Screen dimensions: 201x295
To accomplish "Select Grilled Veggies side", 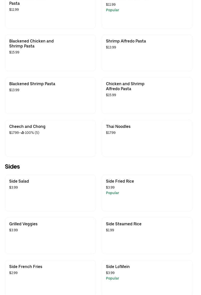I will tap(50, 236).
